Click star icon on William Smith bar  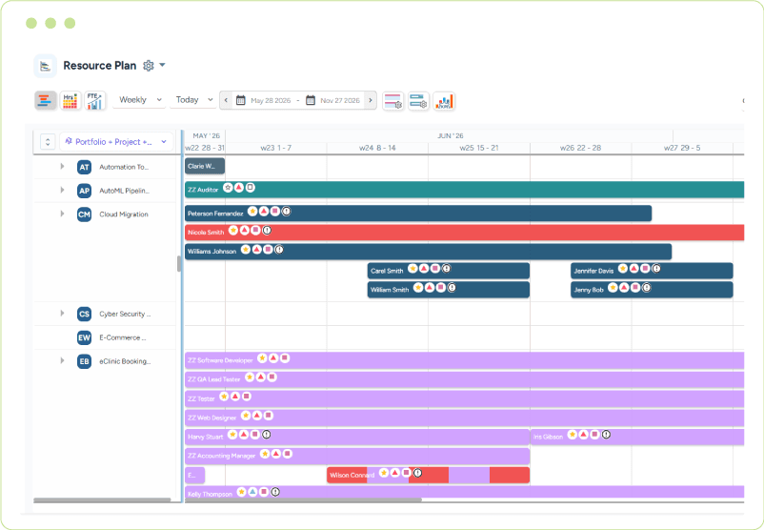[x=418, y=288]
